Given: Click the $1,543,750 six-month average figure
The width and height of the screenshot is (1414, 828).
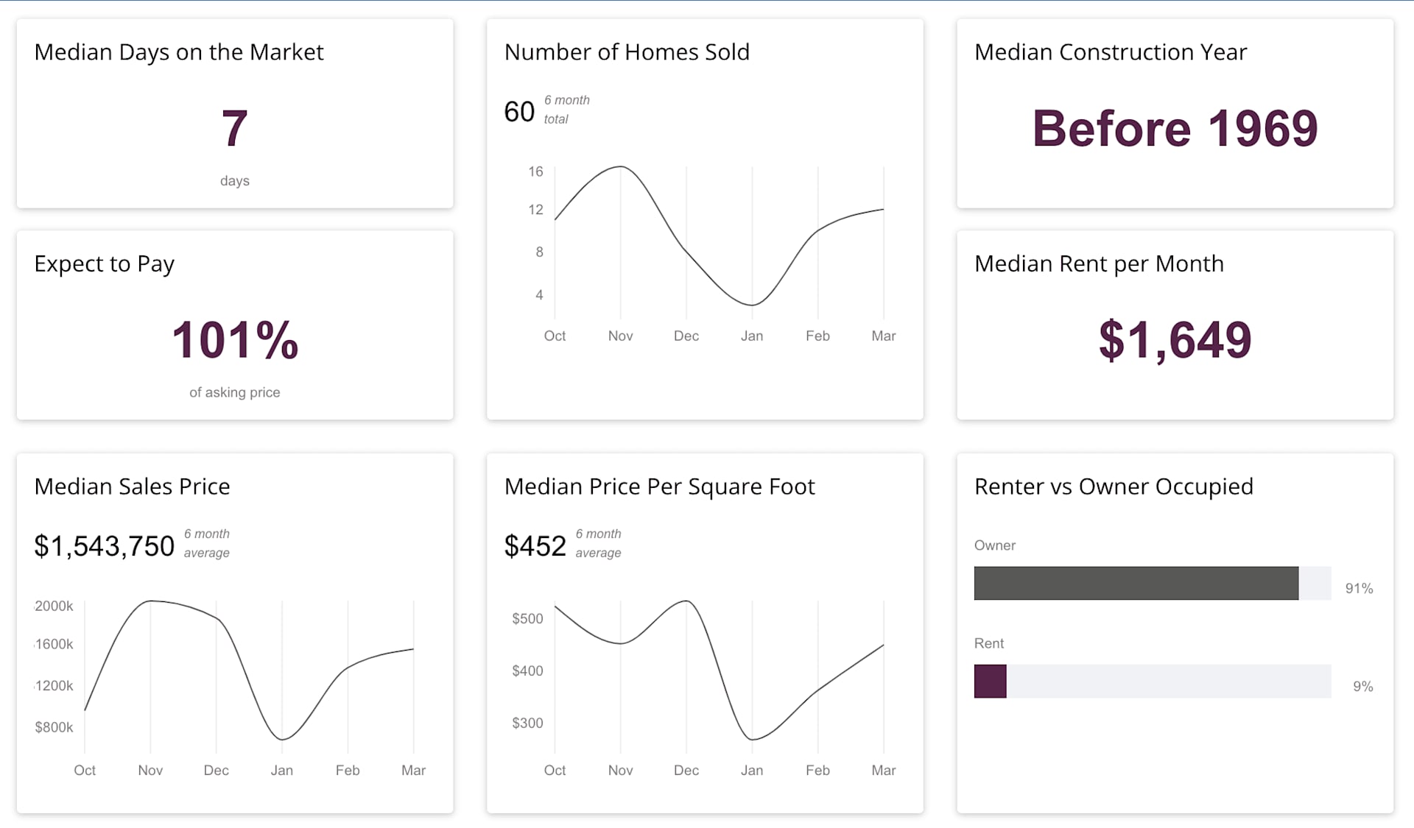Looking at the screenshot, I should tap(105, 546).
